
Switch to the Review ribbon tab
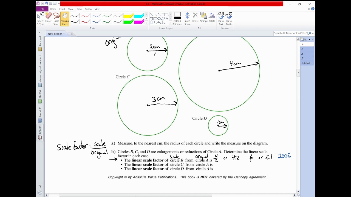[x=88, y=9]
